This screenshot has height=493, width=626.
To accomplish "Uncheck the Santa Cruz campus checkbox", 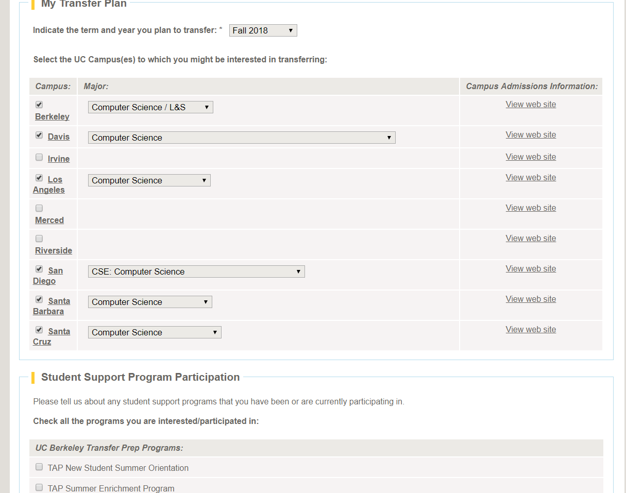I will (39, 330).
